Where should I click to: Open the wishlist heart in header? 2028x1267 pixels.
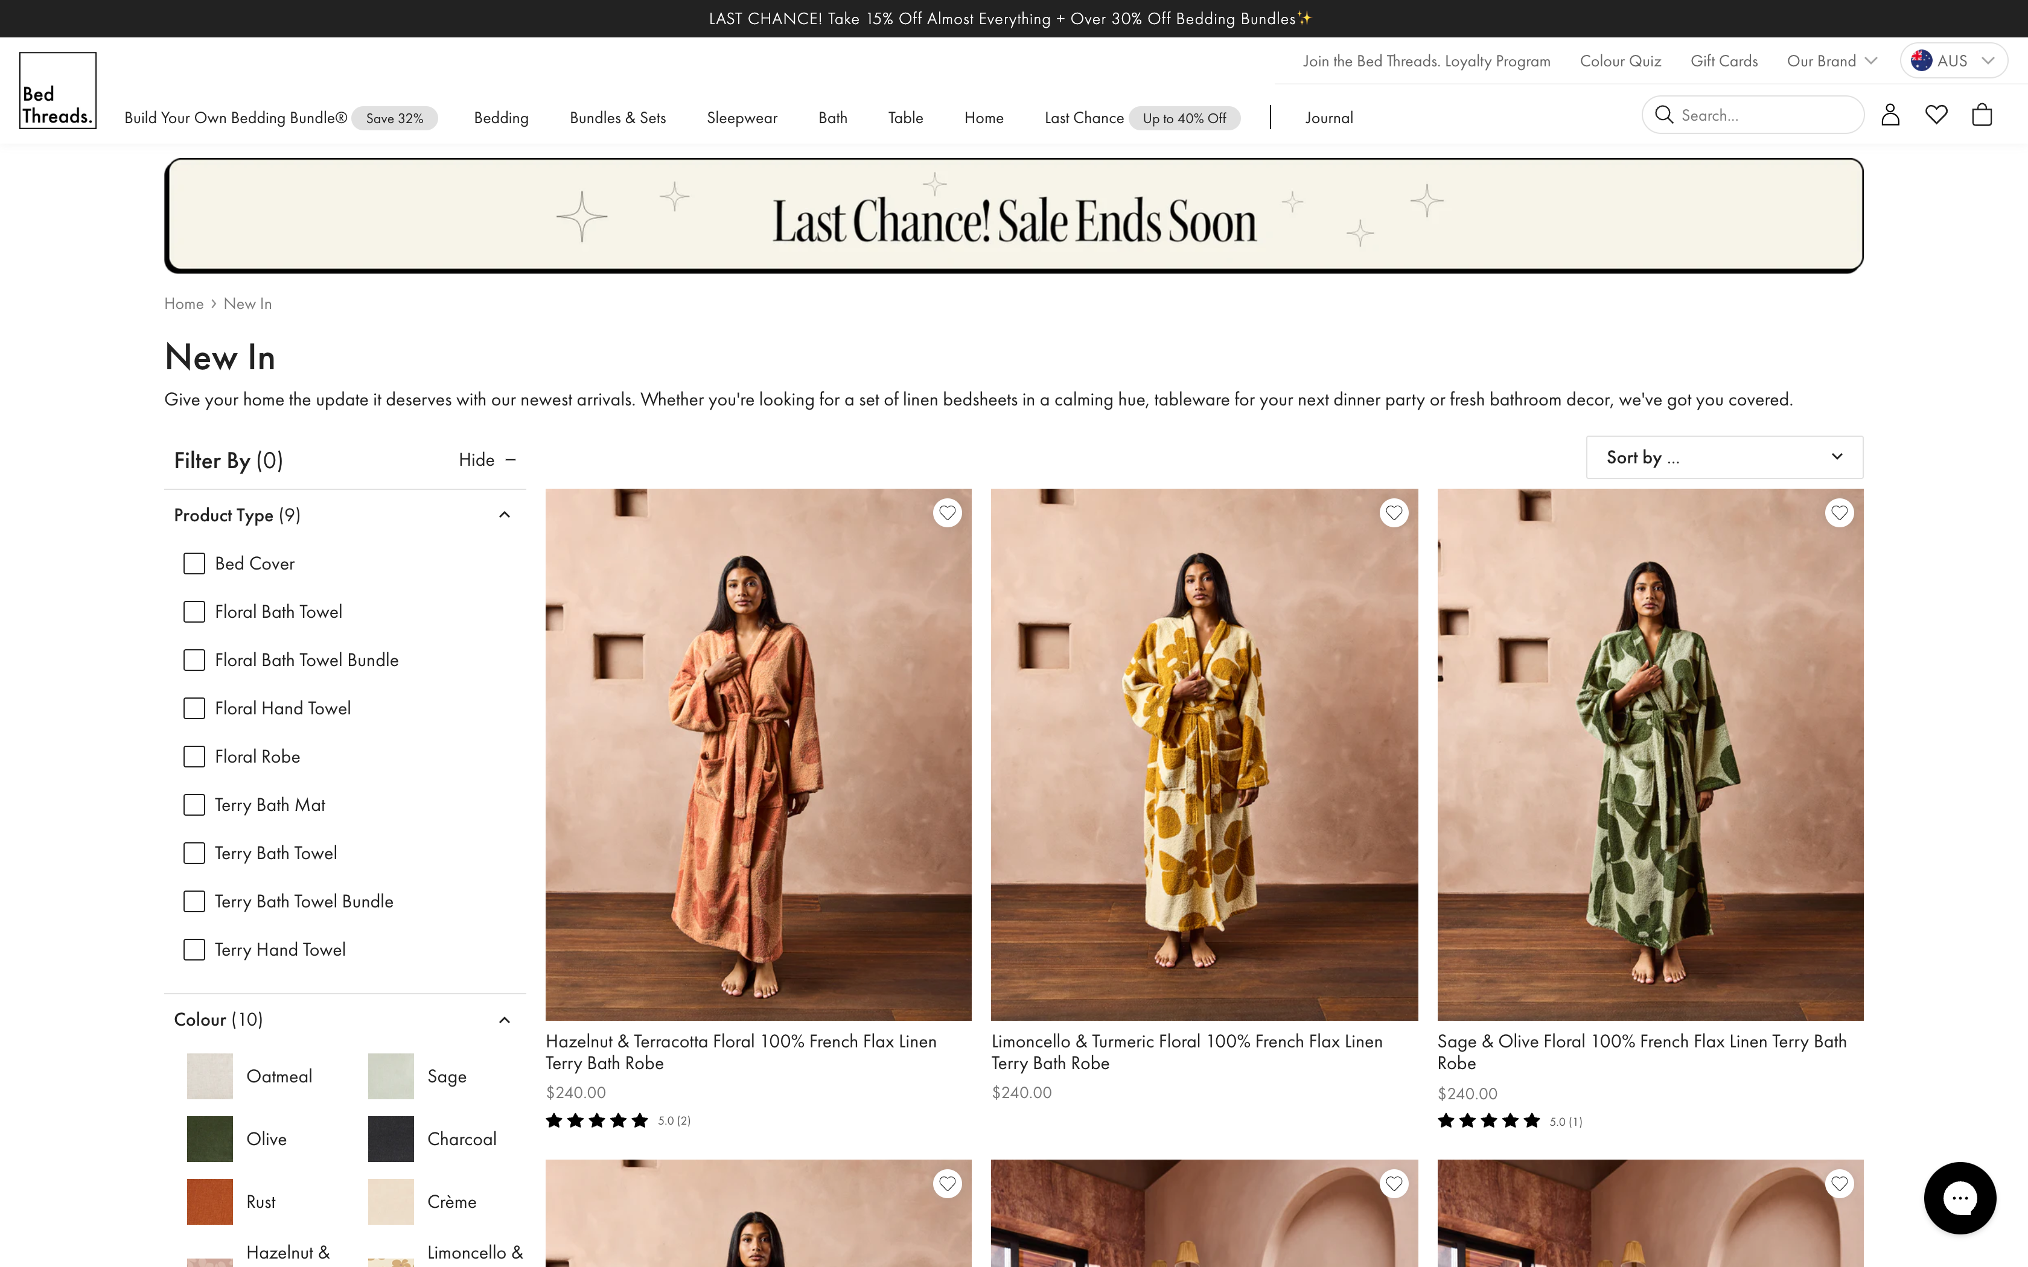tap(1936, 115)
